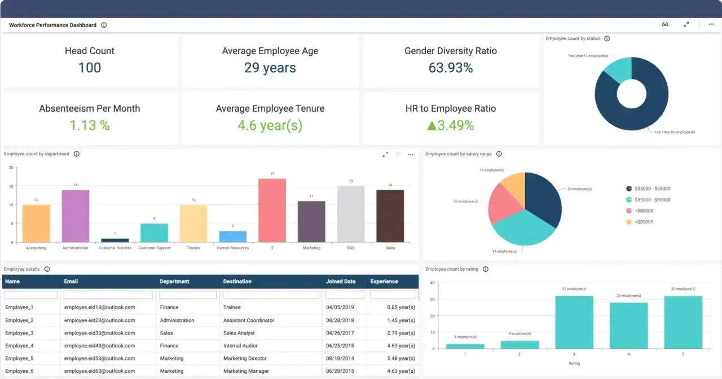Image resolution: width=722 pixels, height=379 pixels.
Task: Click the Customer Support bar in department chart
Action: [x=154, y=233]
